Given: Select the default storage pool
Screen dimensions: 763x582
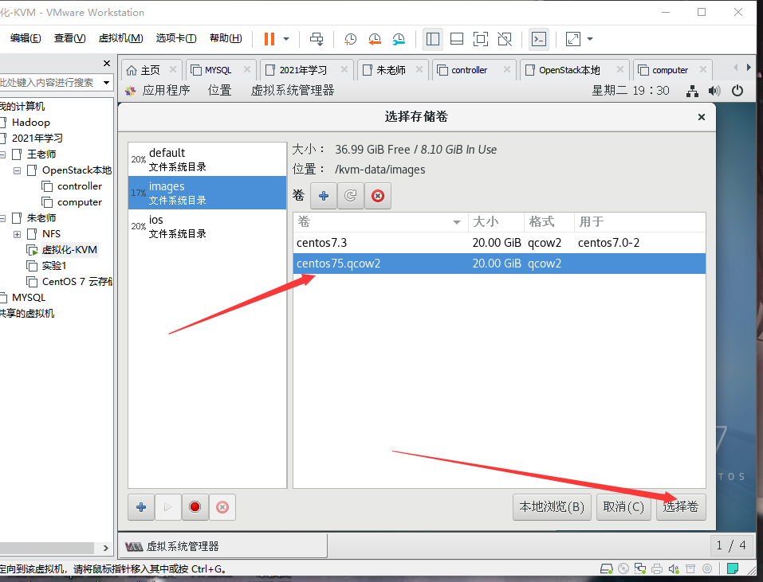Looking at the screenshot, I should point(207,159).
